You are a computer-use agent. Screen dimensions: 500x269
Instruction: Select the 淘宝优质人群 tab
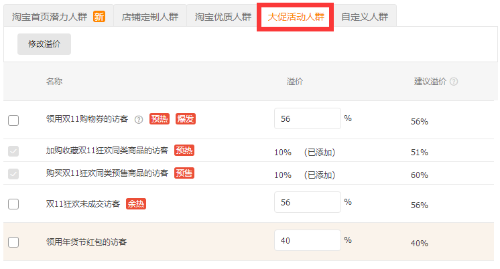point(223,16)
